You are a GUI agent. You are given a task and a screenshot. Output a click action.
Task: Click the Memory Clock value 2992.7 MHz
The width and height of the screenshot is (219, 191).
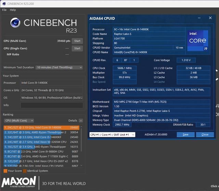click(122, 124)
